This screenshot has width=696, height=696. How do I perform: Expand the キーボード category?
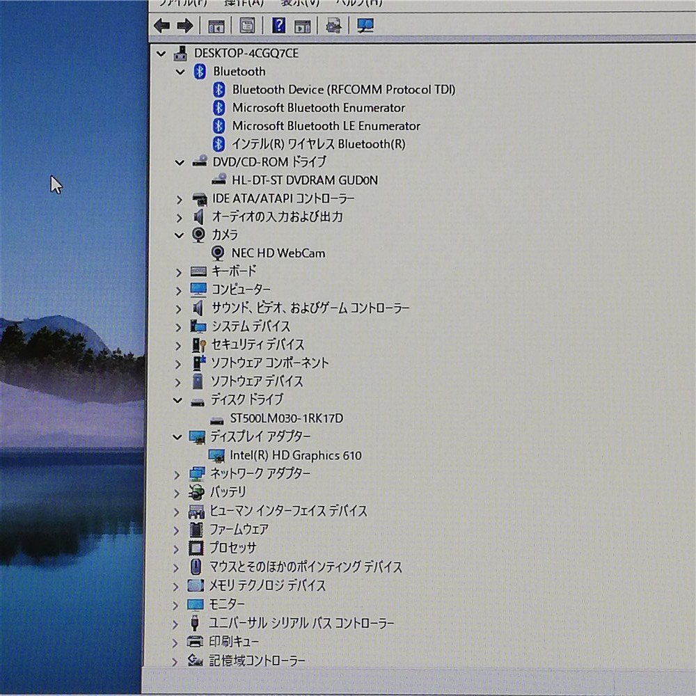tap(179, 271)
